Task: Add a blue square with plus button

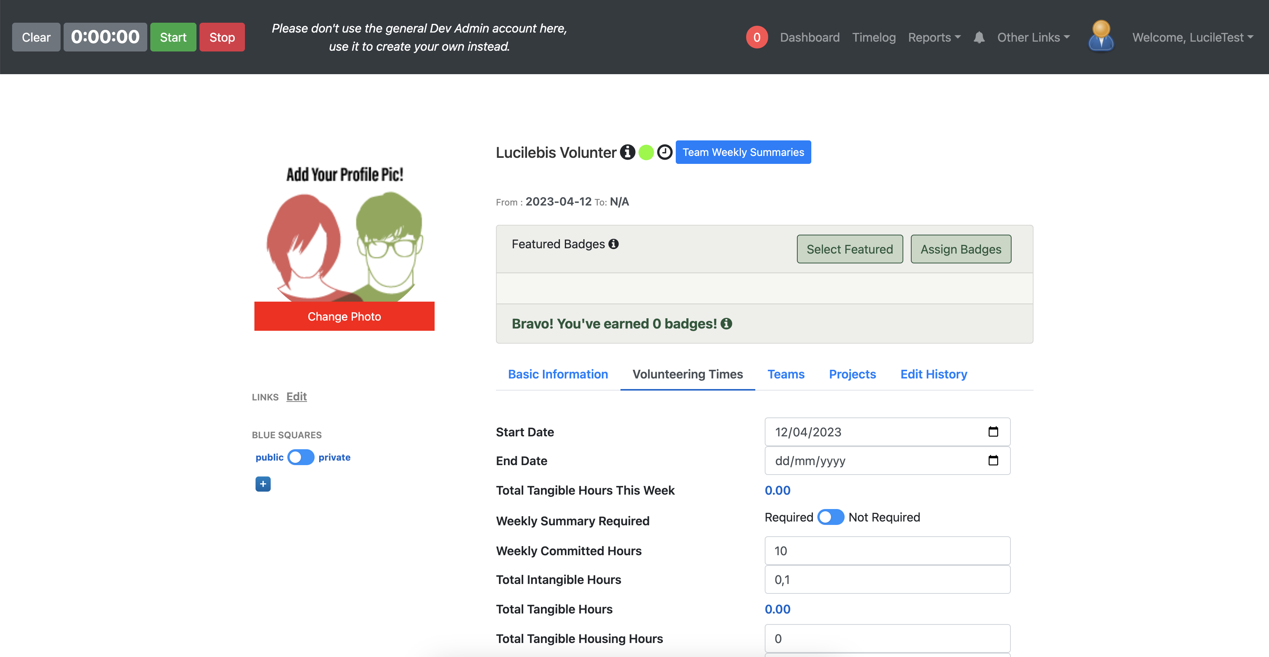Action: pyautogui.click(x=263, y=484)
